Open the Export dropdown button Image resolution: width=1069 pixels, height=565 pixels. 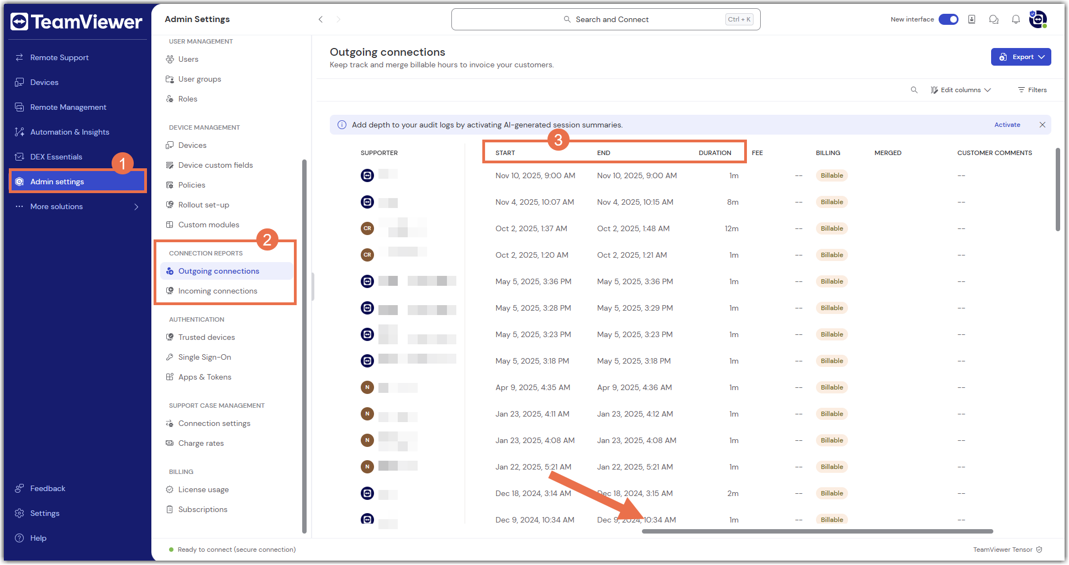coord(1021,57)
